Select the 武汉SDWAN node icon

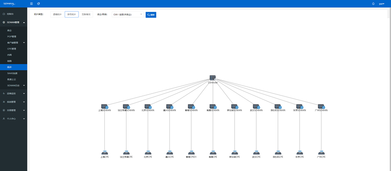(x=256, y=107)
